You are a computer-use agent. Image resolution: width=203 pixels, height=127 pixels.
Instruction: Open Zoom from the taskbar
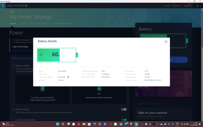click(74, 124)
